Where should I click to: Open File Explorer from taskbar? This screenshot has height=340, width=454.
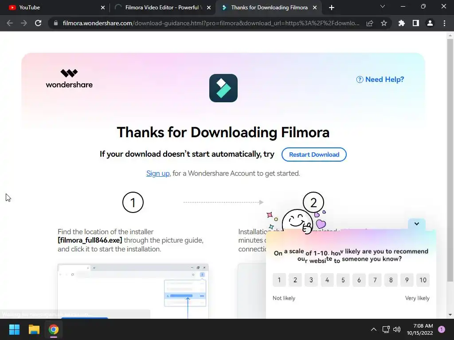[x=34, y=329]
